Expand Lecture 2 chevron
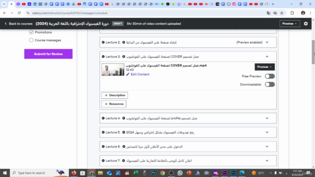 coord(267,42)
